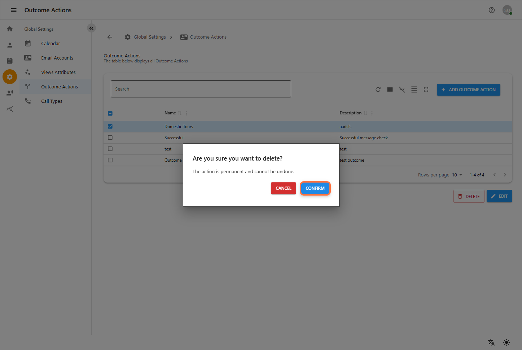The height and width of the screenshot is (350, 522).
Task: Open the language translation icon
Action: (x=491, y=342)
